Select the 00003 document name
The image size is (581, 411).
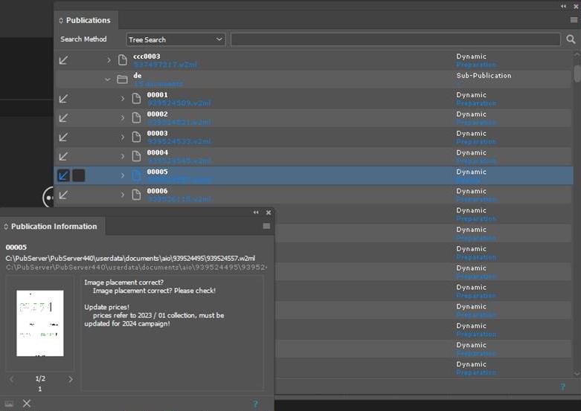[158, 133]
